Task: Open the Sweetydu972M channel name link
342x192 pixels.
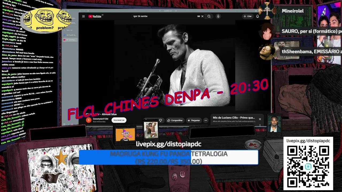Action: (x=100, y=119)
